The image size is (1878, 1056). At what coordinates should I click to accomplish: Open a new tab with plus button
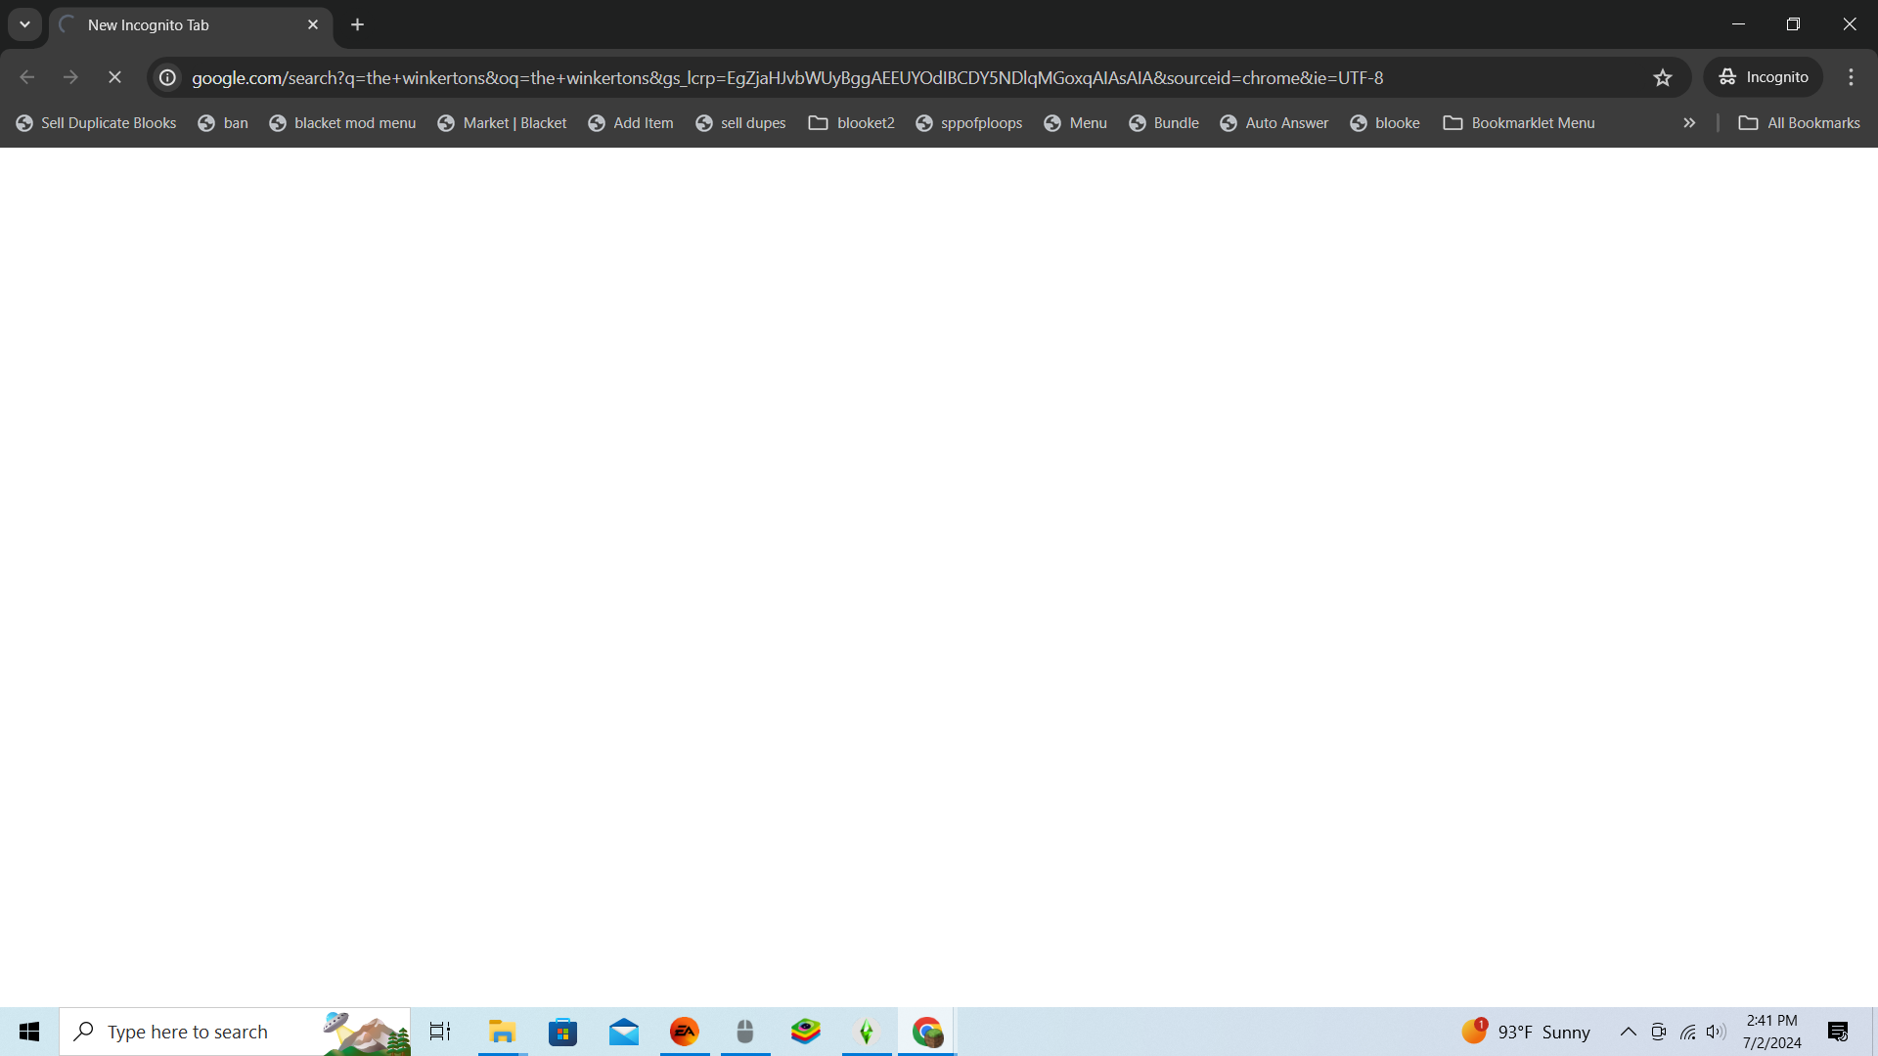tap(358, 24)
